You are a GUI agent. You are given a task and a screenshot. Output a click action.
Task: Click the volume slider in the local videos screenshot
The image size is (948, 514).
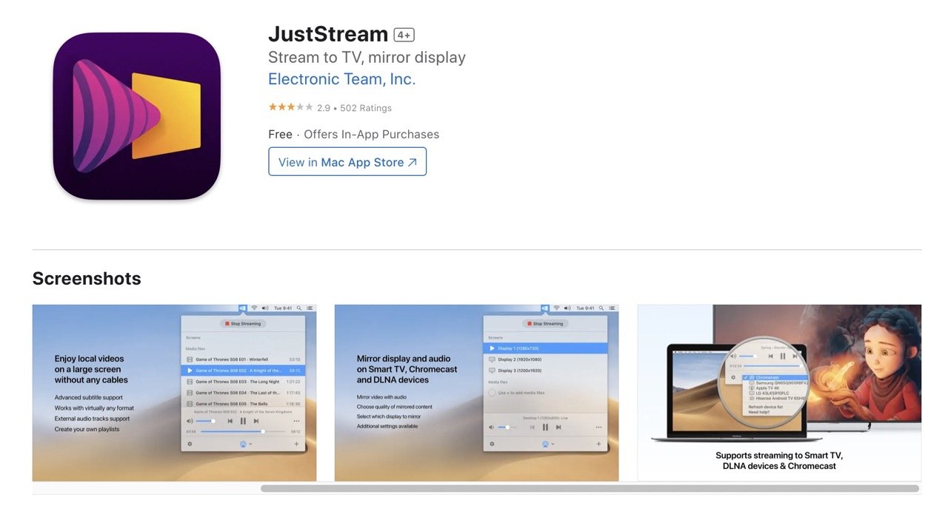pos(205,421)
